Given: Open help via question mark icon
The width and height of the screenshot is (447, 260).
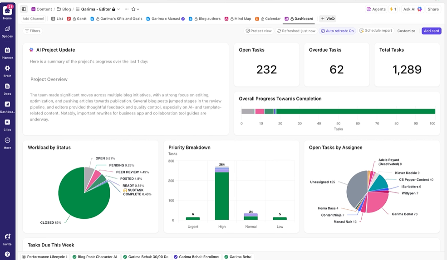Looking at the screenshot, I should pos(7,255).
